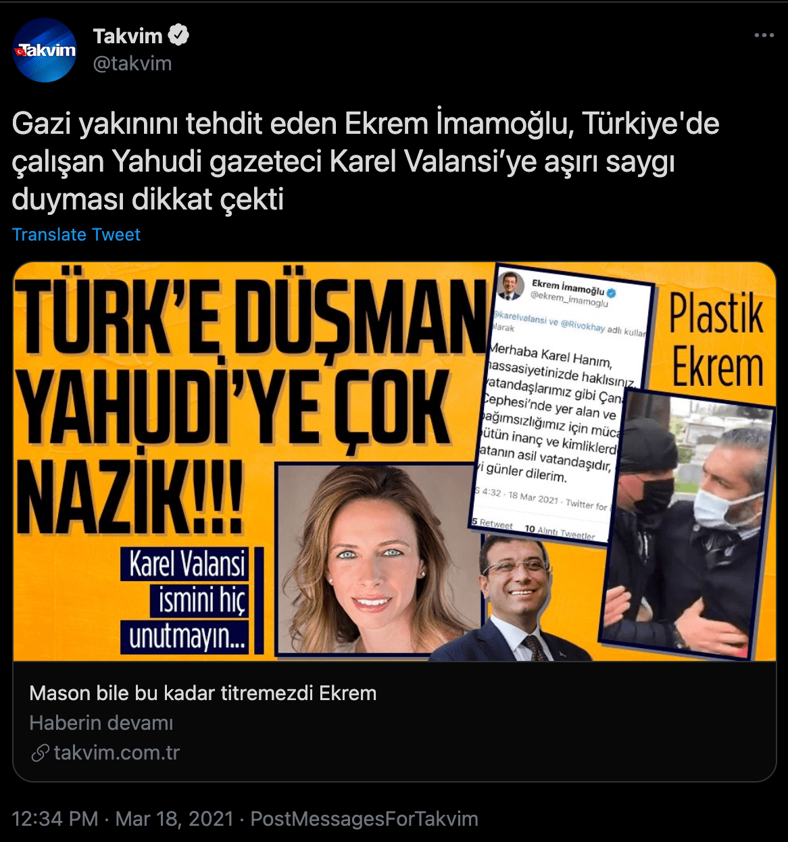Click Translate Tweet
This screenshot has width=788, height=842.
tap(76, 234)
